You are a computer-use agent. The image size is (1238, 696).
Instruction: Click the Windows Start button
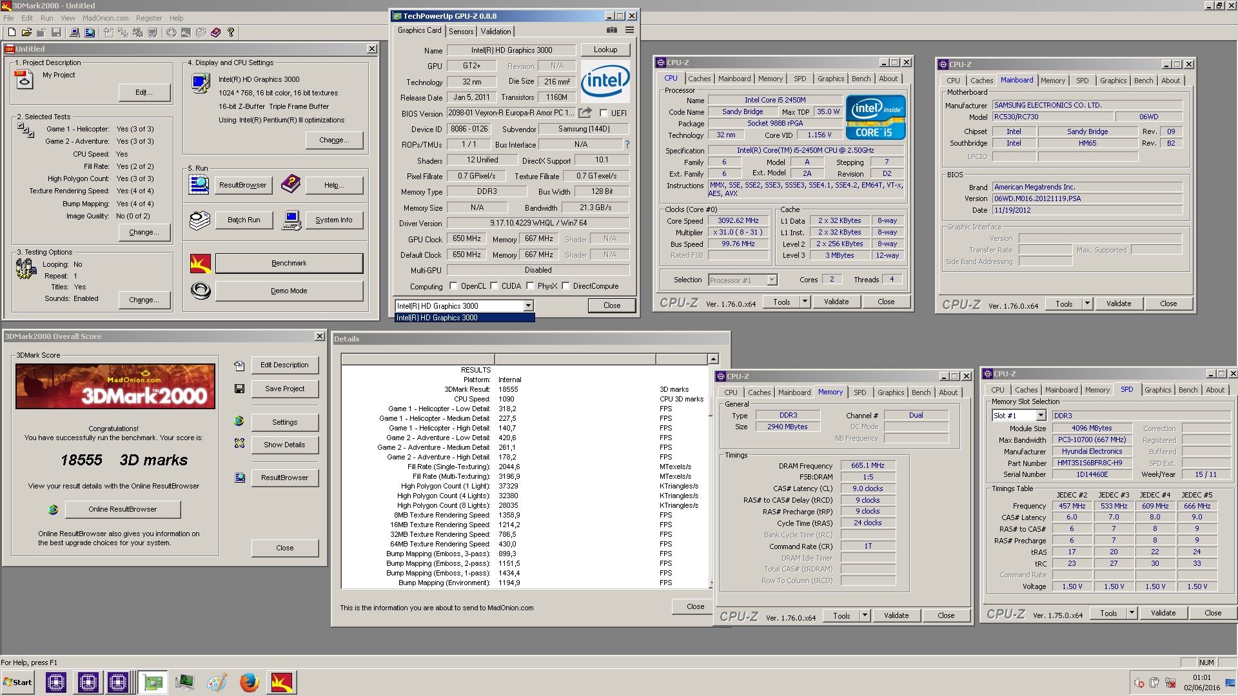(18, 682)
